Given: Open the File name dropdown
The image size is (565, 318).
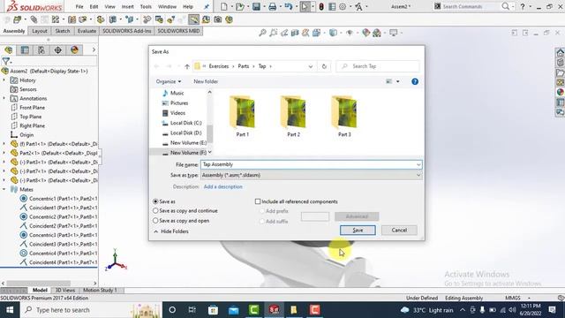Looking at the screenshot, I should (418, 164).
